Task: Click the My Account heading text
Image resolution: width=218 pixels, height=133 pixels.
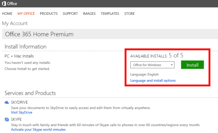Action: pos(15,23)
